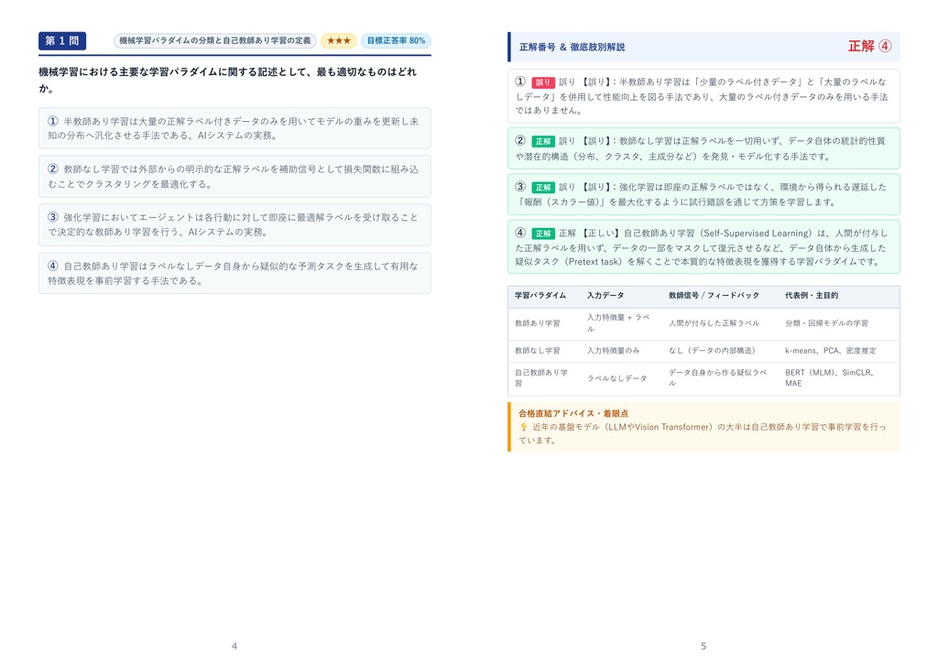The image size is (938, 666).
Task: Click the cell ラベルなしデータ
Action: coord(616,378)
